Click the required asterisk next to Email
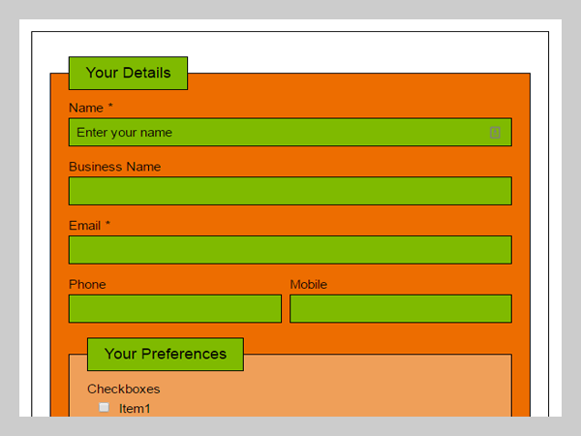Viewport: 581px width, 436px height. (107, 225)
